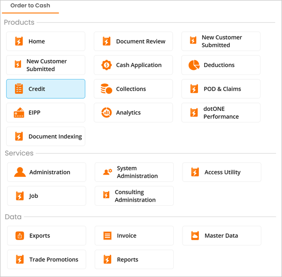
Task: Select the Credit checklist icon
Action: [19, 89]
